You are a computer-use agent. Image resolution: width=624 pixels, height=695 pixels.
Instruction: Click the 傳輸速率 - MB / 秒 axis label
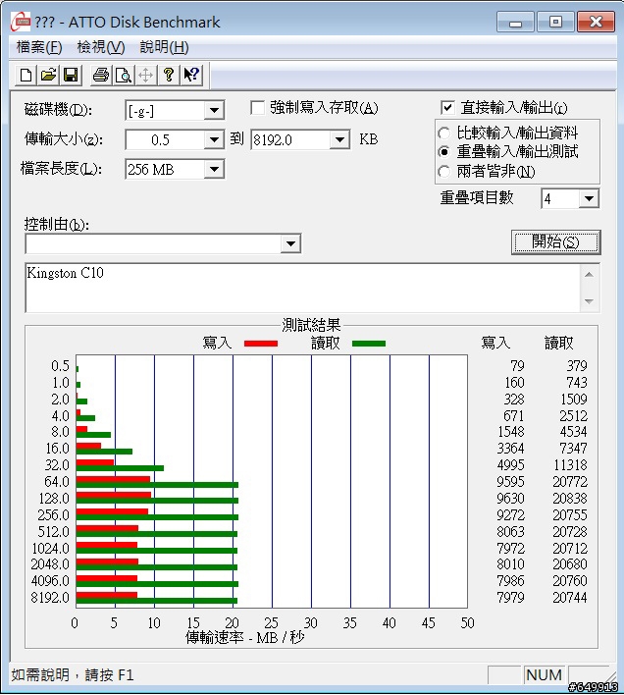point(245,637)
